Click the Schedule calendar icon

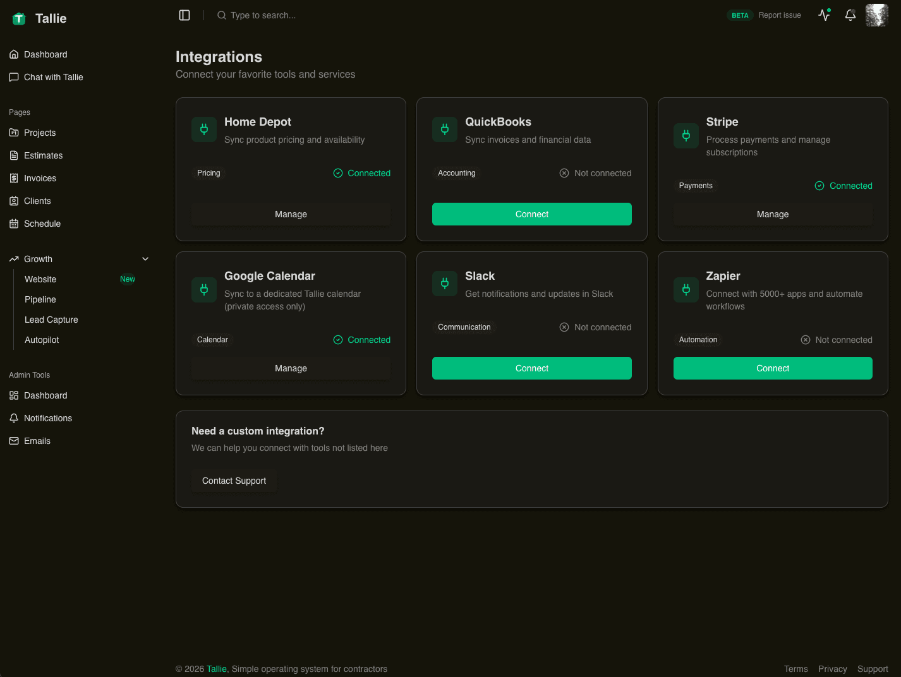tap(14, 224)
